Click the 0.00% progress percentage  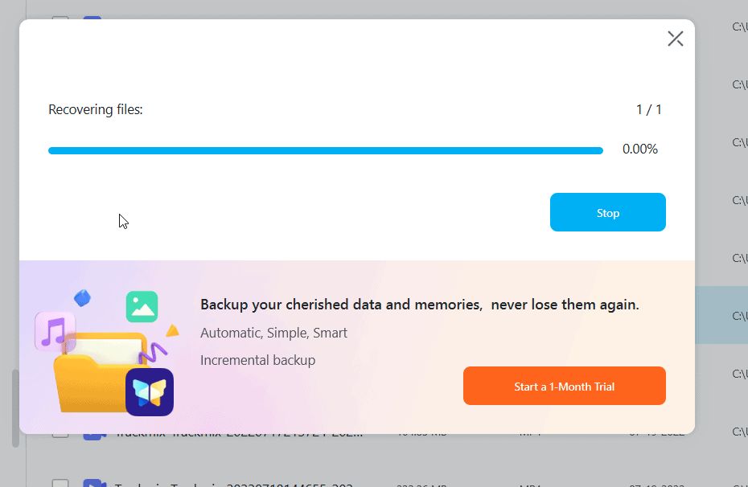pos(639,149)
